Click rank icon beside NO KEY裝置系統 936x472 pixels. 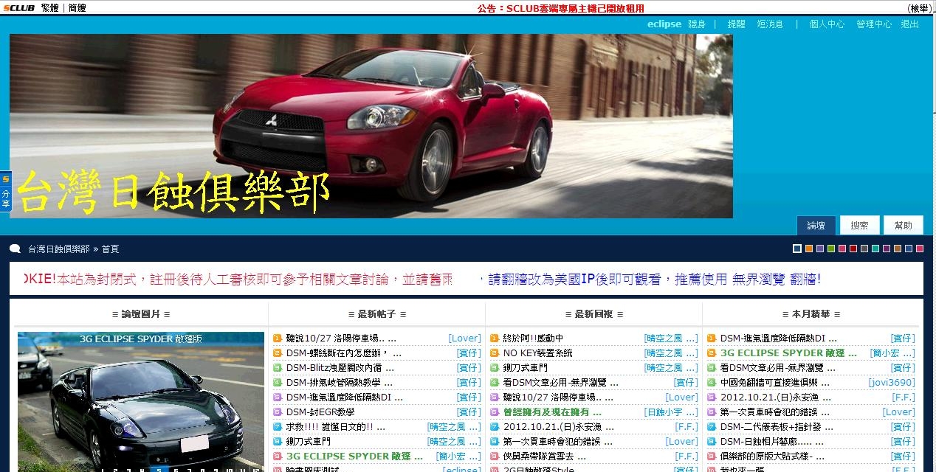pos(495,353)
